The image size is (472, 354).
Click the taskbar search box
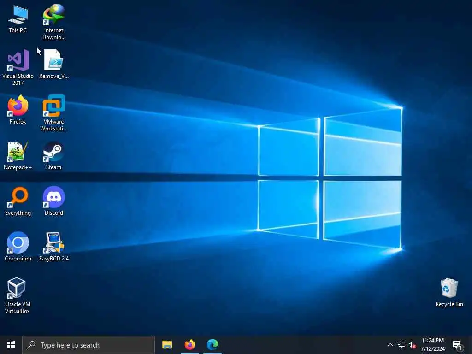[88, 345]
